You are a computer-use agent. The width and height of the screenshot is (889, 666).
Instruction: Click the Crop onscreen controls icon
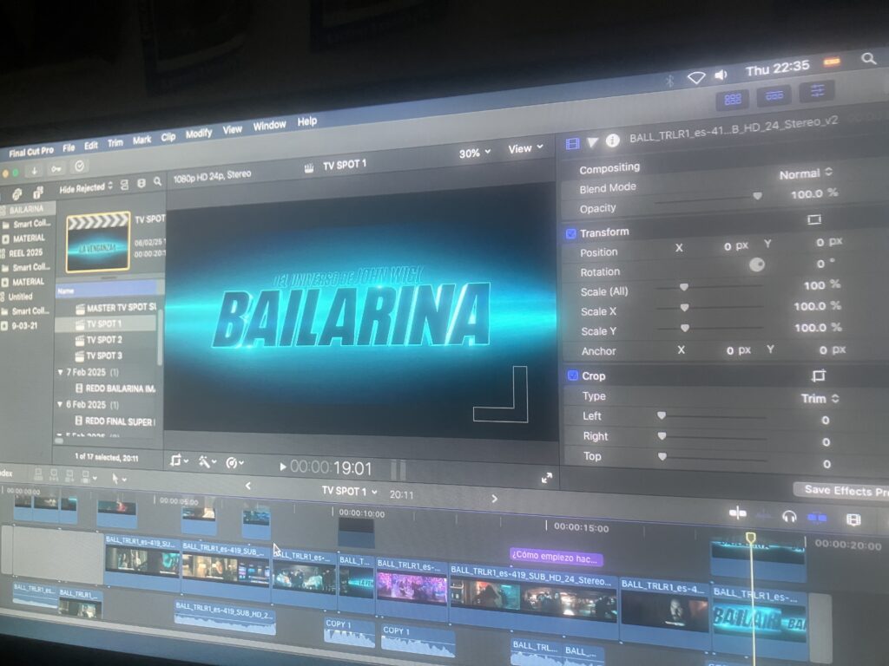pyautogui.click(x=818, y=375)
